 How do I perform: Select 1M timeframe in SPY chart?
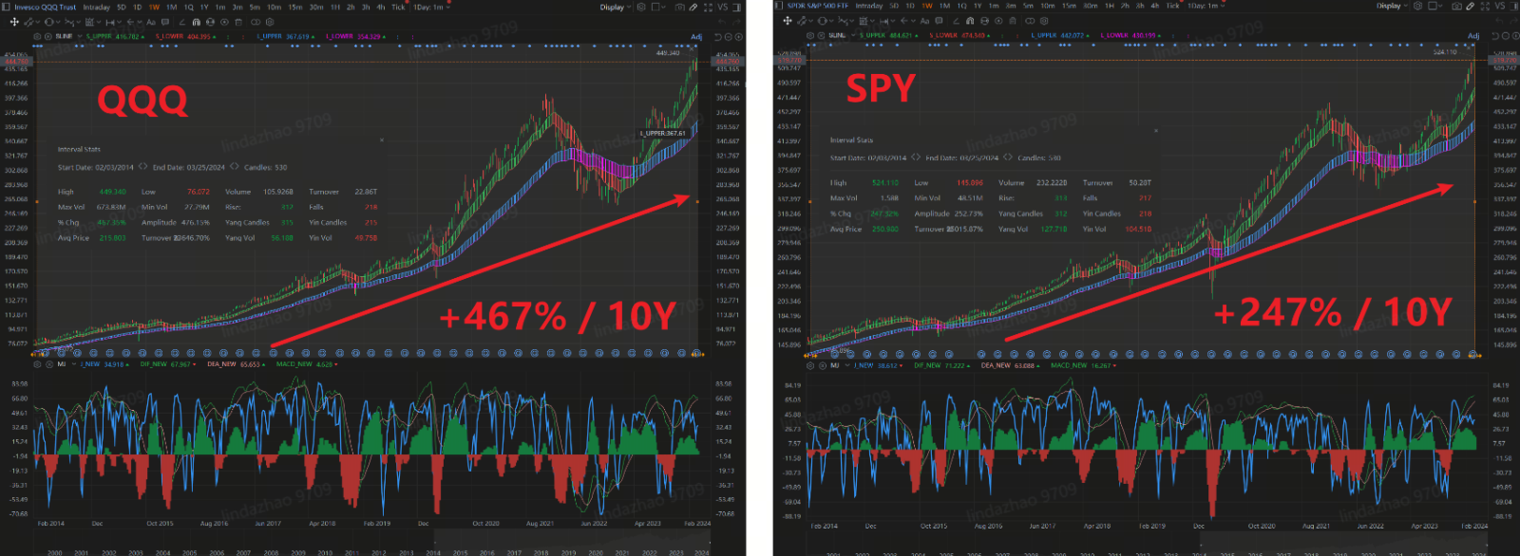click(x=944, y=6)
